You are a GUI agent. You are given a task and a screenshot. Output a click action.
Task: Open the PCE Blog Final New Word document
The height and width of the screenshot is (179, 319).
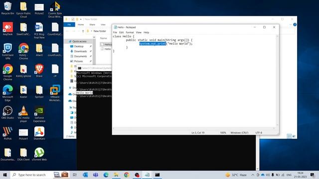[39, 30]
